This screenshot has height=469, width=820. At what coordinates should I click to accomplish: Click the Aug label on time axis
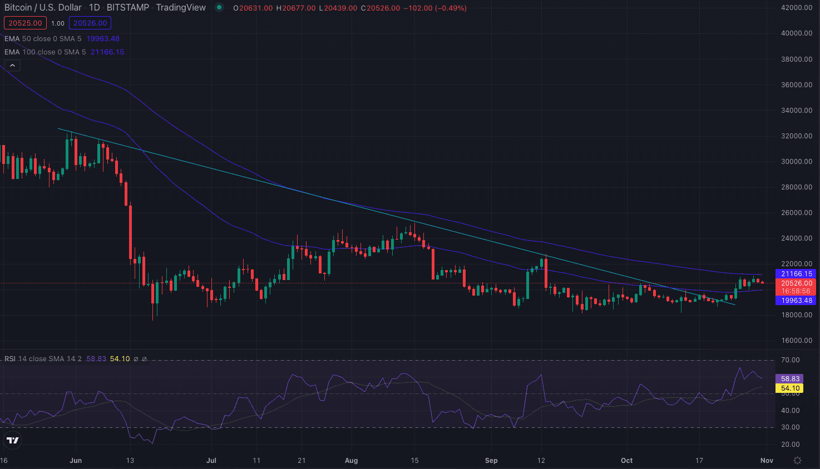coord(351,460)
